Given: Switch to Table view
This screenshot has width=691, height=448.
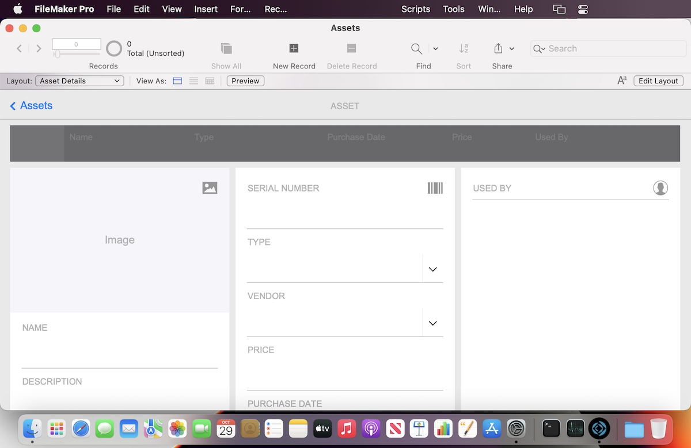Looking at the screenshot, I should [210, 81].
